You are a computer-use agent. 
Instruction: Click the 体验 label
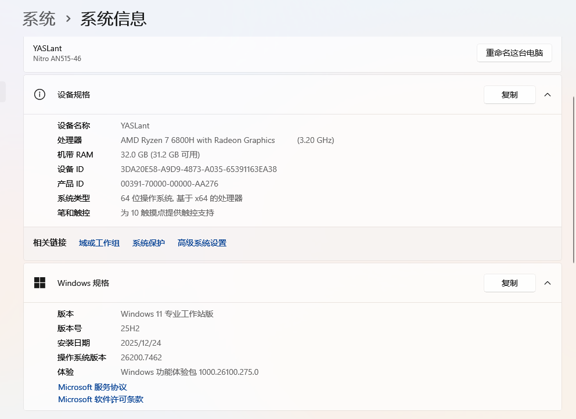coord(66,372)
